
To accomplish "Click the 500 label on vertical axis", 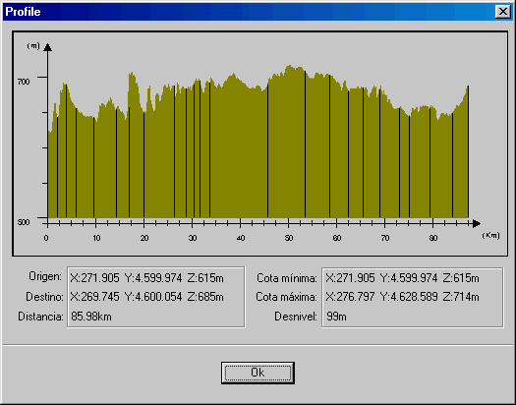I will click(24, 222).
